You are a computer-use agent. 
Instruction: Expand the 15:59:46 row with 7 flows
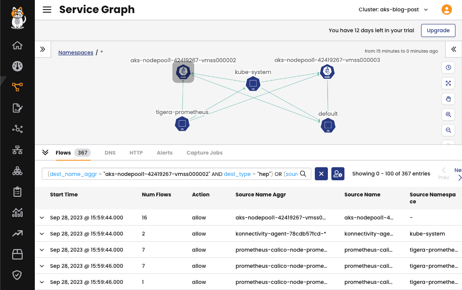pyautogui.click(x=42, y=266)
